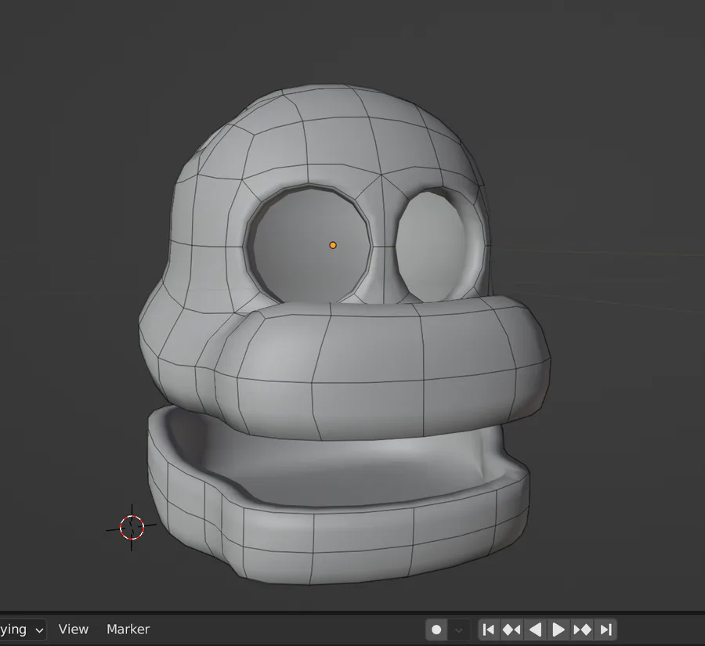Jump to the first frame

(x=489, y=630)
